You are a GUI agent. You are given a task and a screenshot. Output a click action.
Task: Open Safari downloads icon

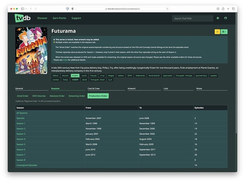coord(218,9)
